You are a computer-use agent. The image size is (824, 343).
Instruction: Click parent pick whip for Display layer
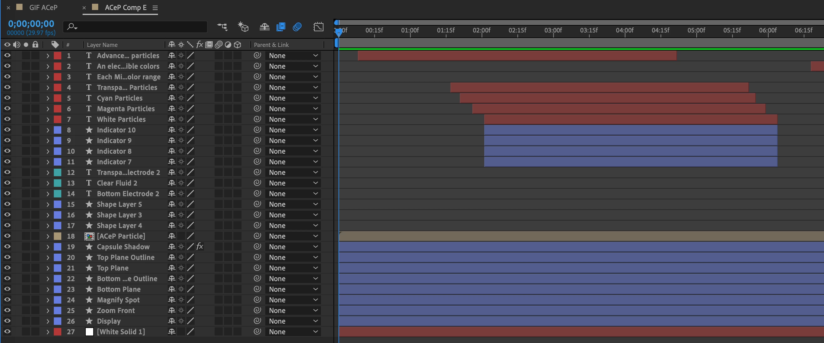[x=257, y=321]
